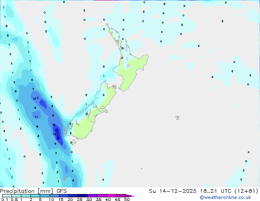Click the "[mm]" unit label
Screen dimensions: 260x201
pyautogui.click(x=45, y=191)
